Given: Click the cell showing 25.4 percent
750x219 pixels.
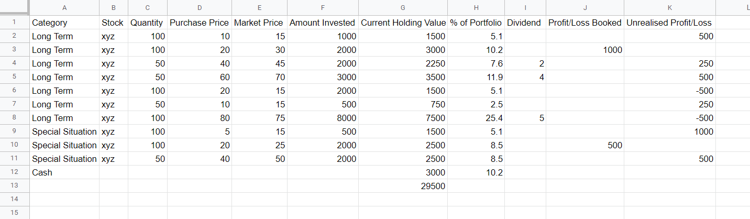Looking at the screenshot, I should pos(476,118).
